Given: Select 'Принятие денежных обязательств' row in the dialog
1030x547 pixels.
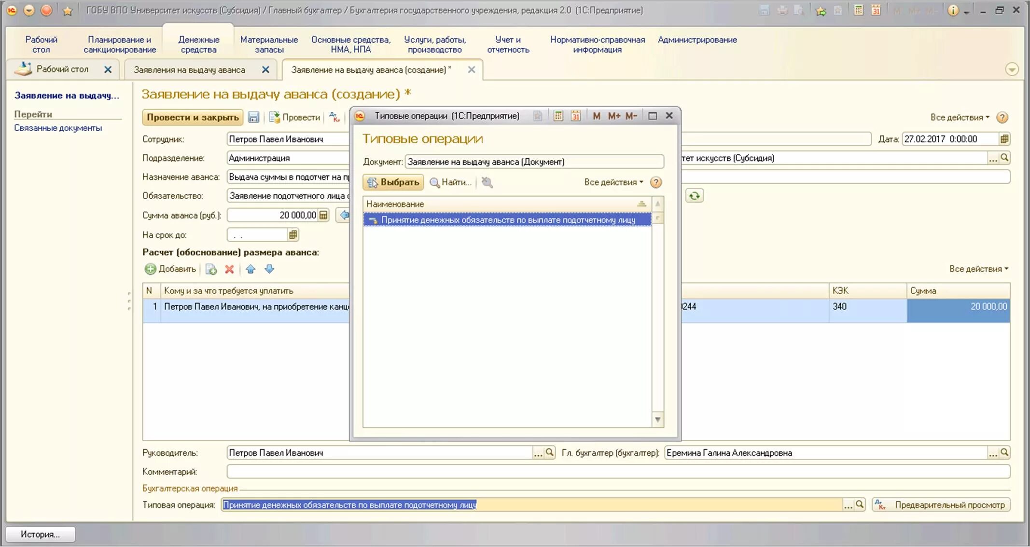Looking at the screenshot, I should tap(507, 220).
